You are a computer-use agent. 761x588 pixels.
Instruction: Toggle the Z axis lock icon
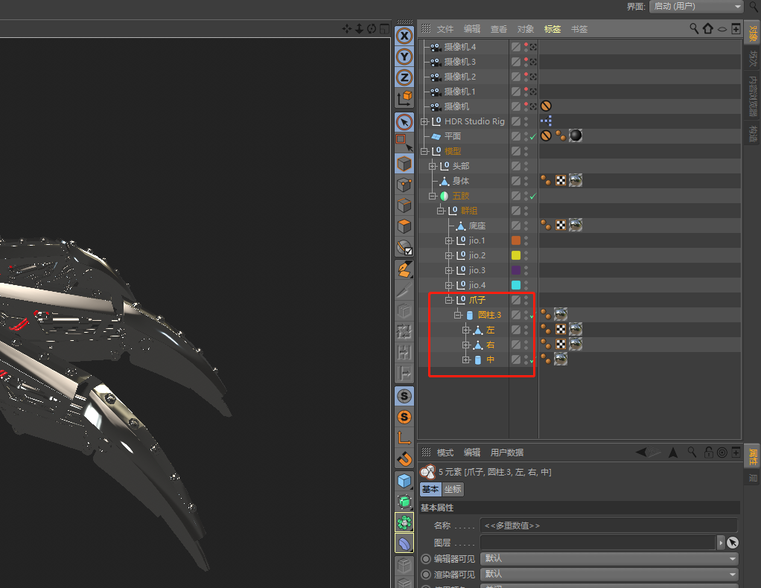click(404, 77)
